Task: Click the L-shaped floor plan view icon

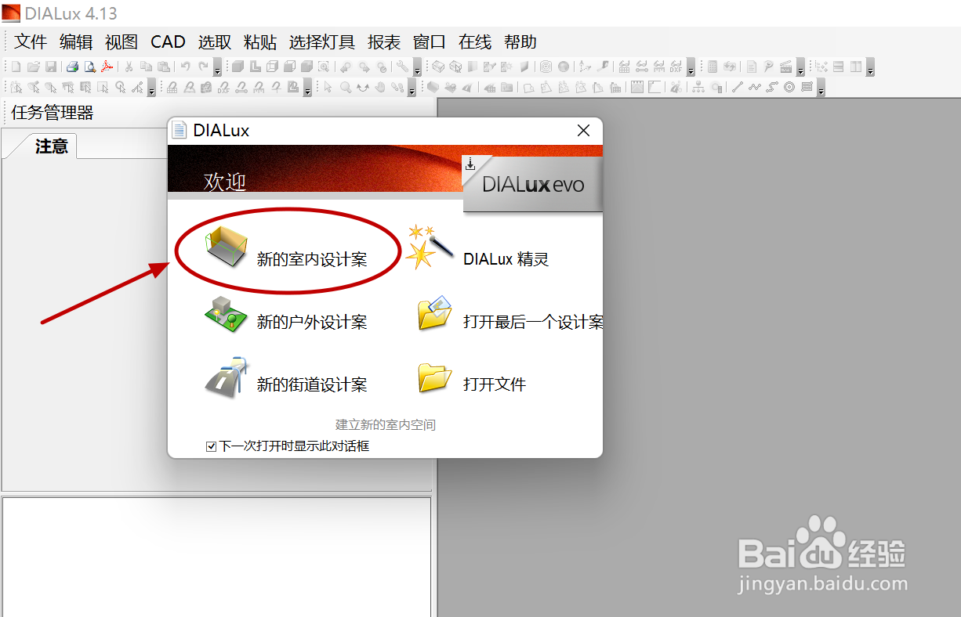Action: (255, 67)
